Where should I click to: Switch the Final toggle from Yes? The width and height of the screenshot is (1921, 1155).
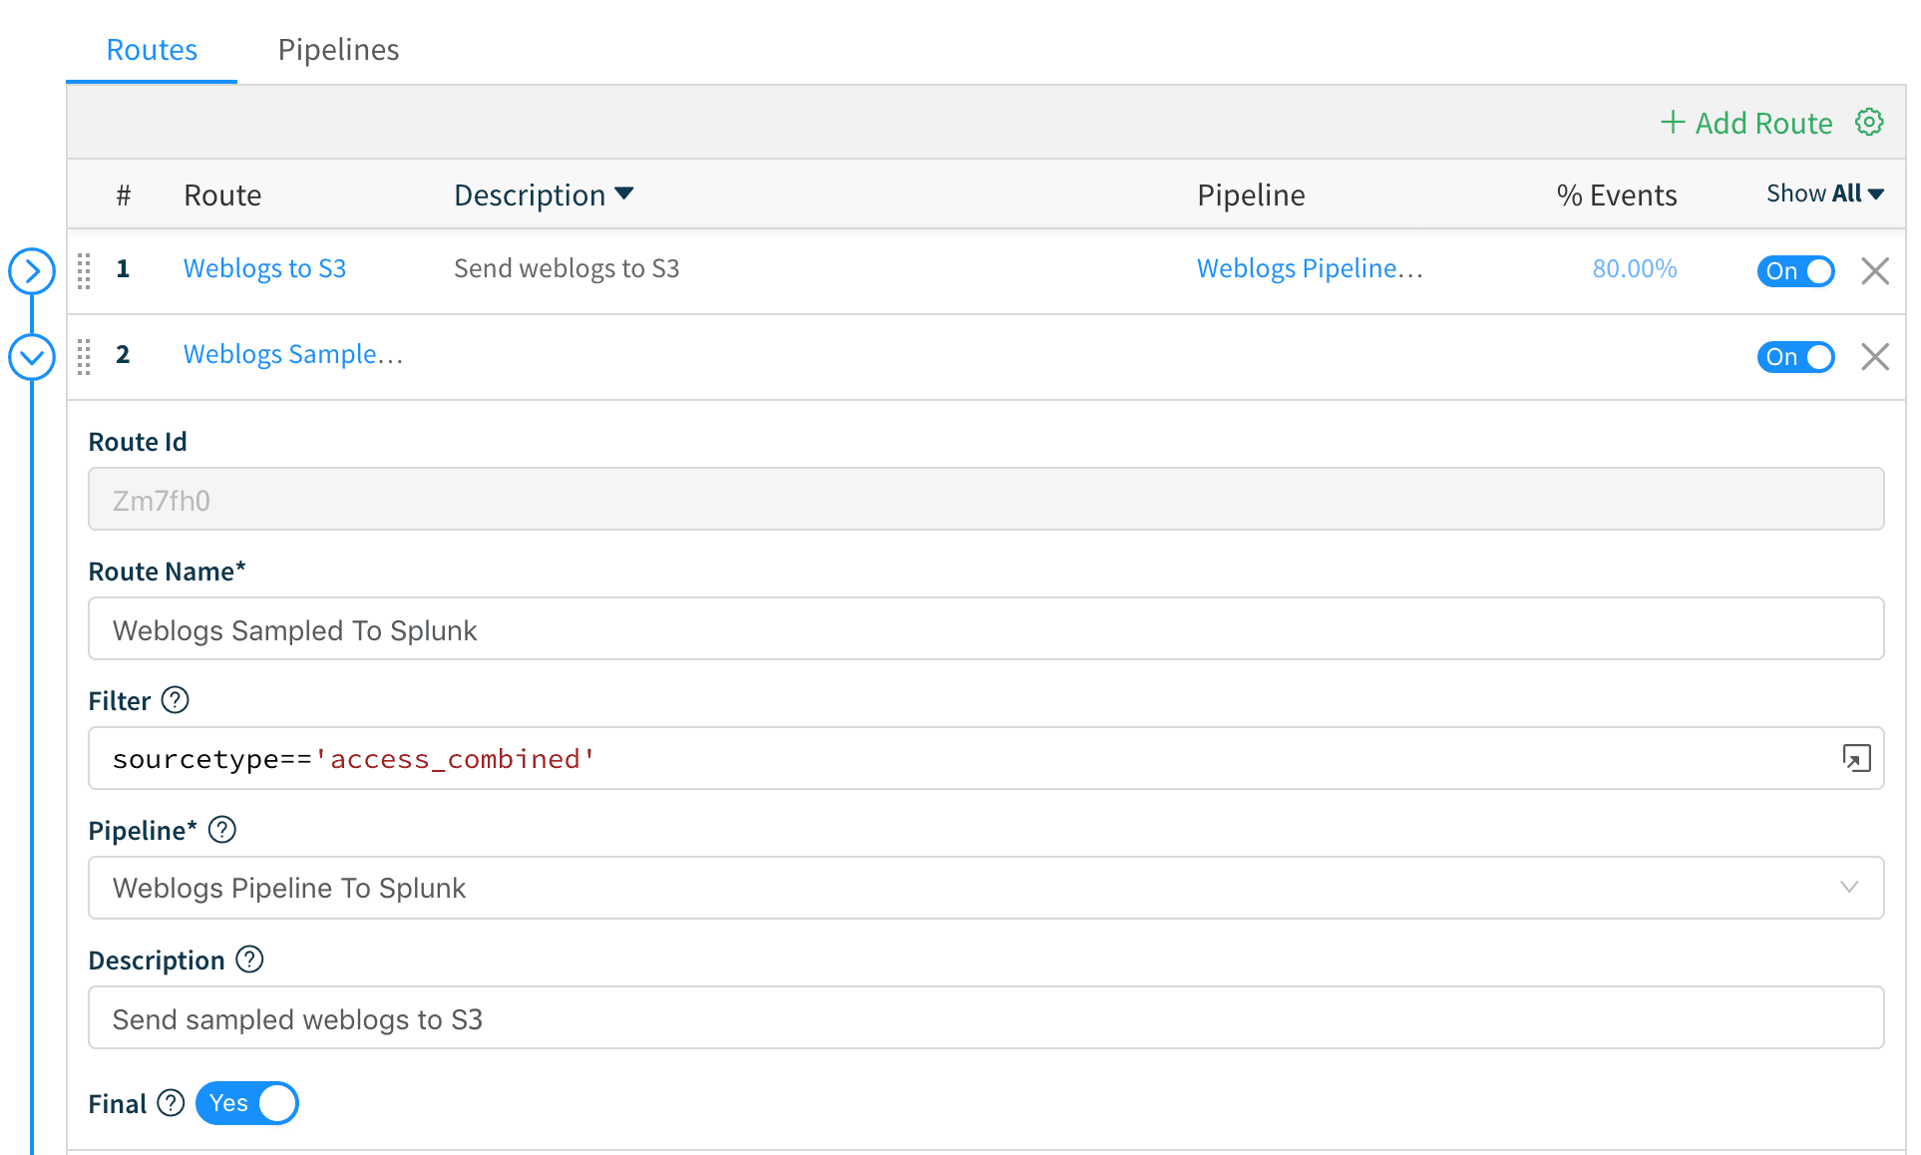[246, 1103]
